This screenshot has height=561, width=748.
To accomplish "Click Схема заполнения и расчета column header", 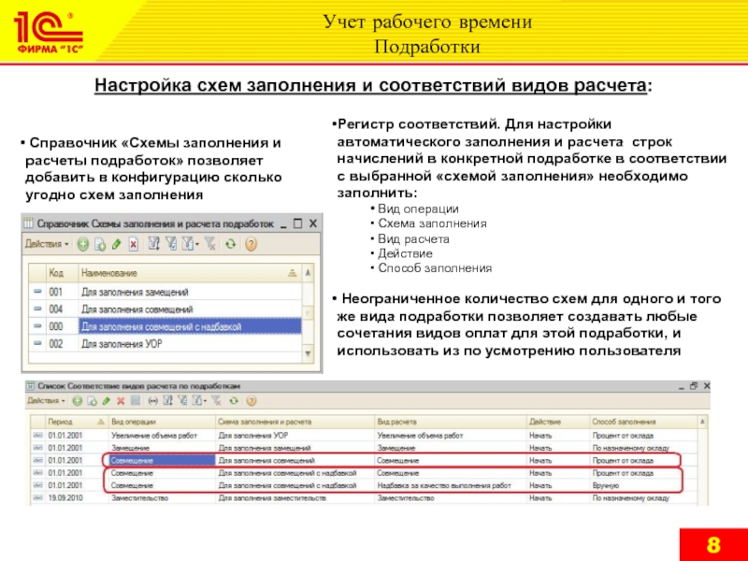I will click(295, 422).
